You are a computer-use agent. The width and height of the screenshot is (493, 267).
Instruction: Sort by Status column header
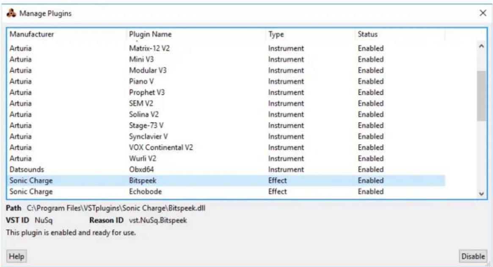point(400,34)
